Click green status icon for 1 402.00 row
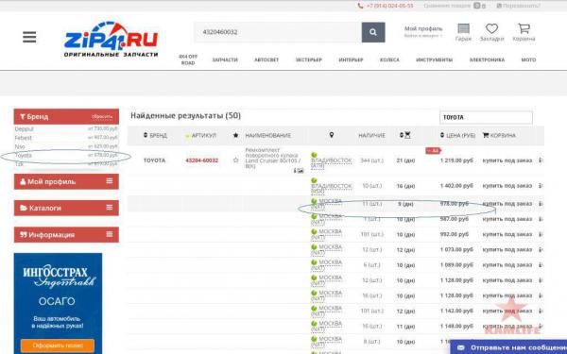 point(314,180)
